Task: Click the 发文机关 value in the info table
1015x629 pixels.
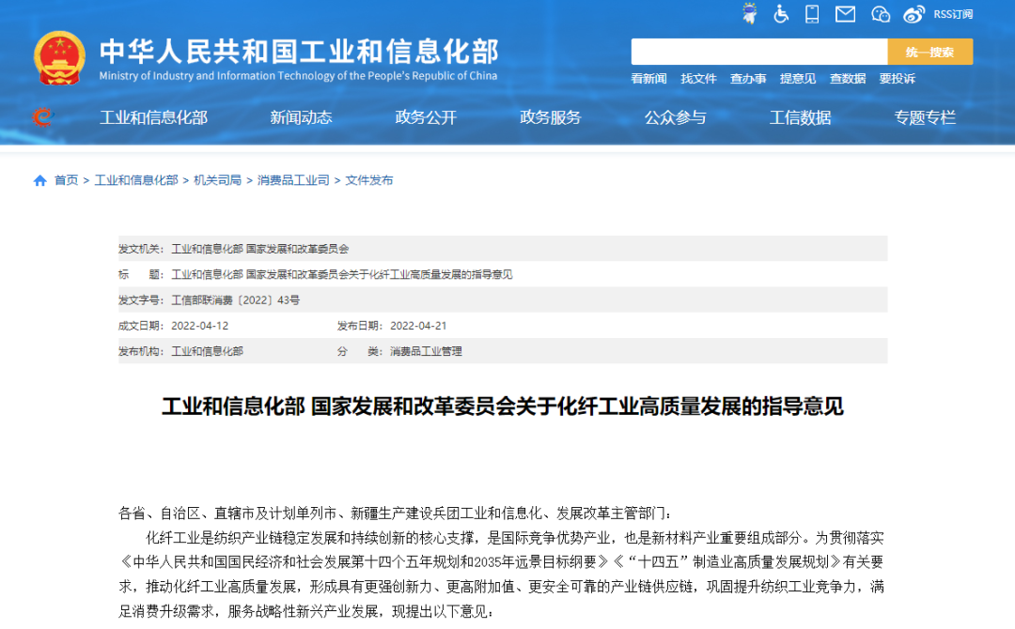Action: pos(259,249)
